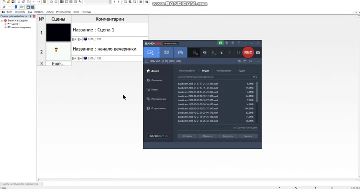This screenshot has width=360, height=189.
Task: Open the Помощь menu
Action: pos(86,12)
